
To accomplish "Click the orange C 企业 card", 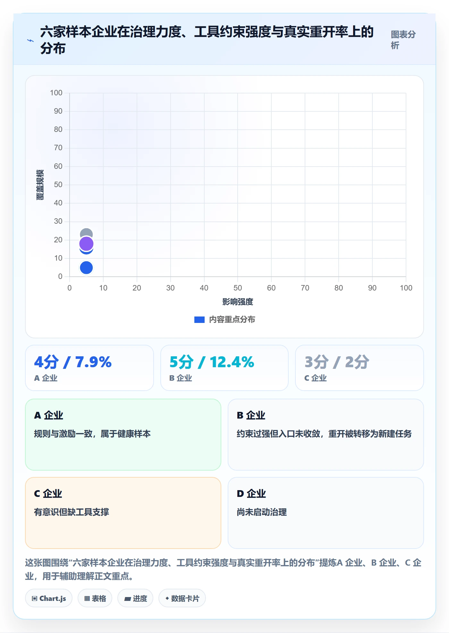I will click(123, 513).
